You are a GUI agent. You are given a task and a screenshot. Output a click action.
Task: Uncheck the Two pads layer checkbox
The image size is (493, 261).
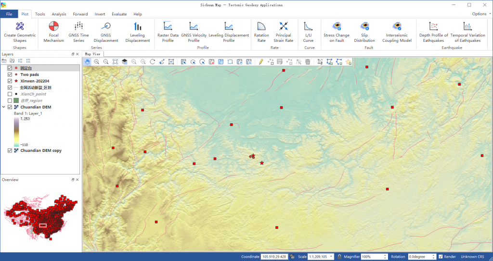[10, 75]
